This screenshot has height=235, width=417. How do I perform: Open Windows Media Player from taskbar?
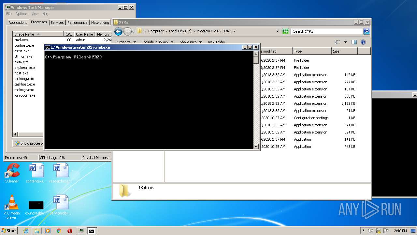pyautogui.click(x=48, y=231)
